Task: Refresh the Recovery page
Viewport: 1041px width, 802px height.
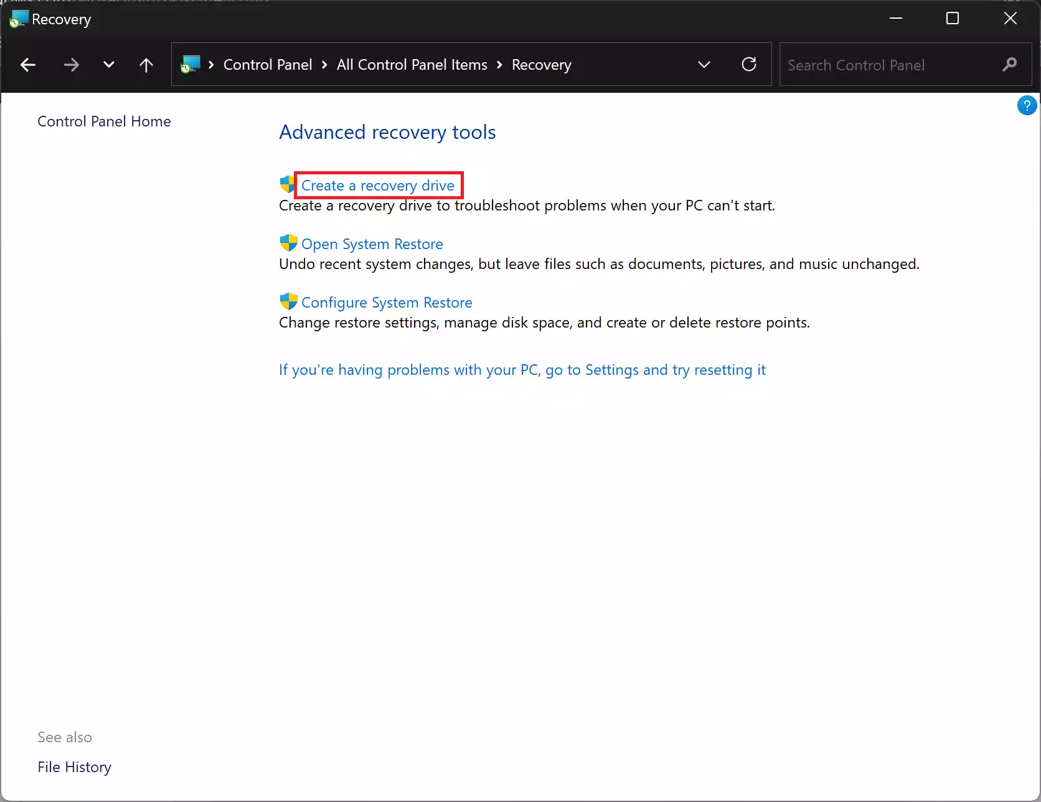Action: [x=749, y=65]
